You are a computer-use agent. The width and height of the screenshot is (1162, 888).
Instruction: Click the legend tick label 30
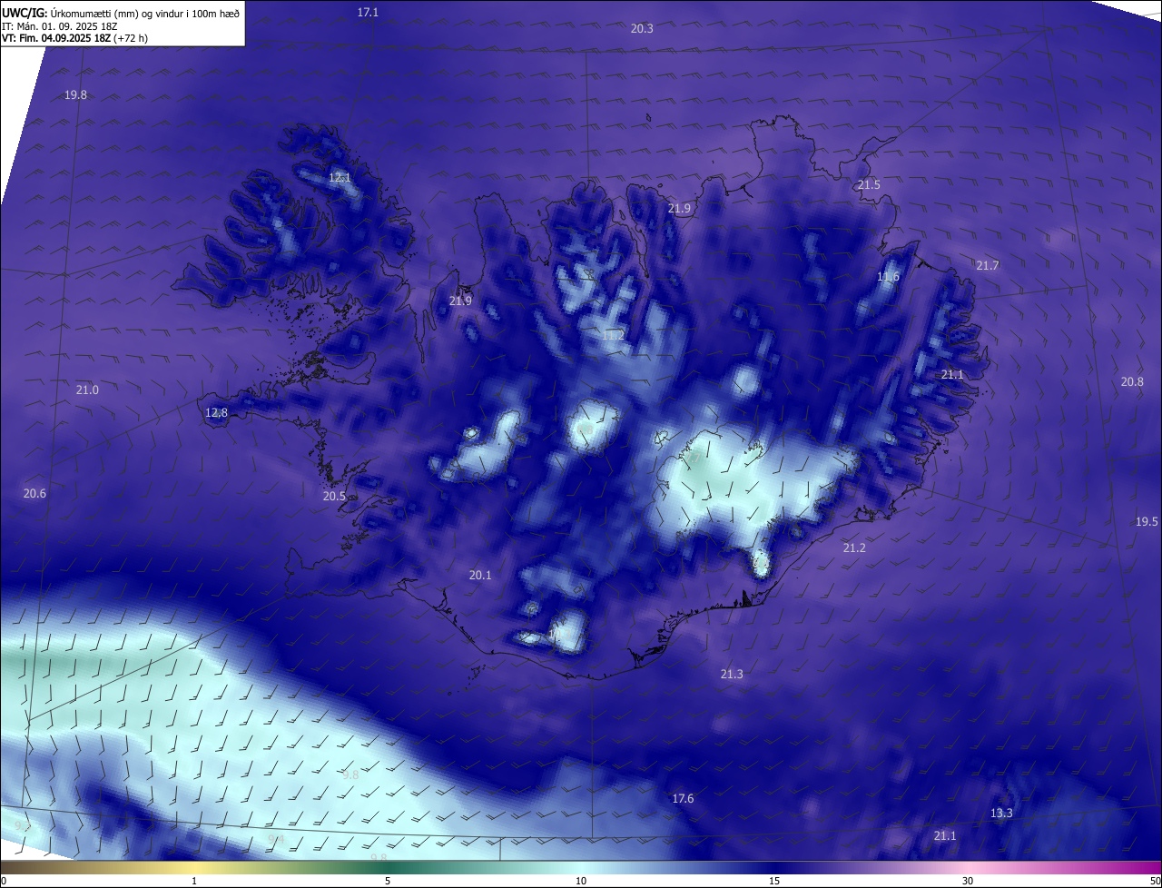click(968, 882)
